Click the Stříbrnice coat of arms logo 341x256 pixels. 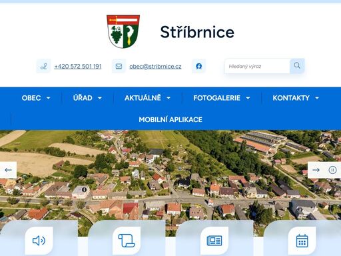[123, 31]
